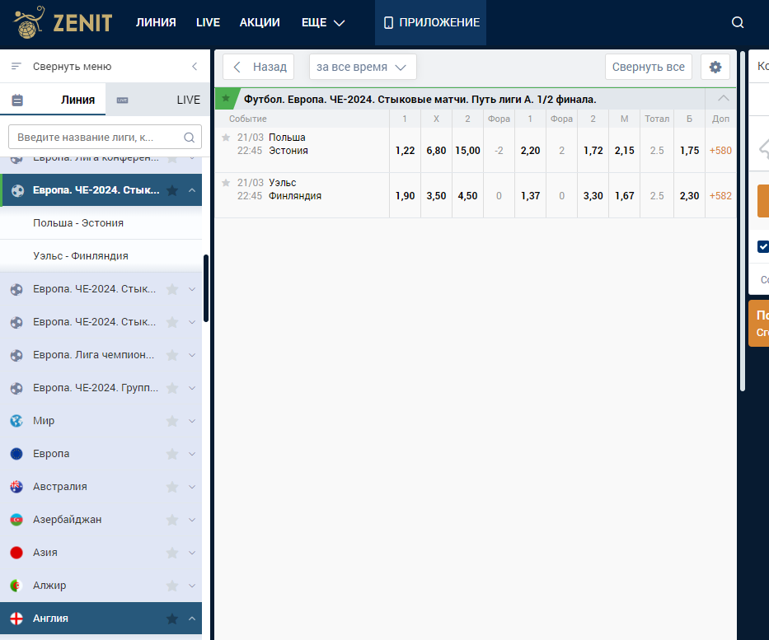Open the 'за все время' period dropdown
Screen dimensions: 769x640
[363, 67]
